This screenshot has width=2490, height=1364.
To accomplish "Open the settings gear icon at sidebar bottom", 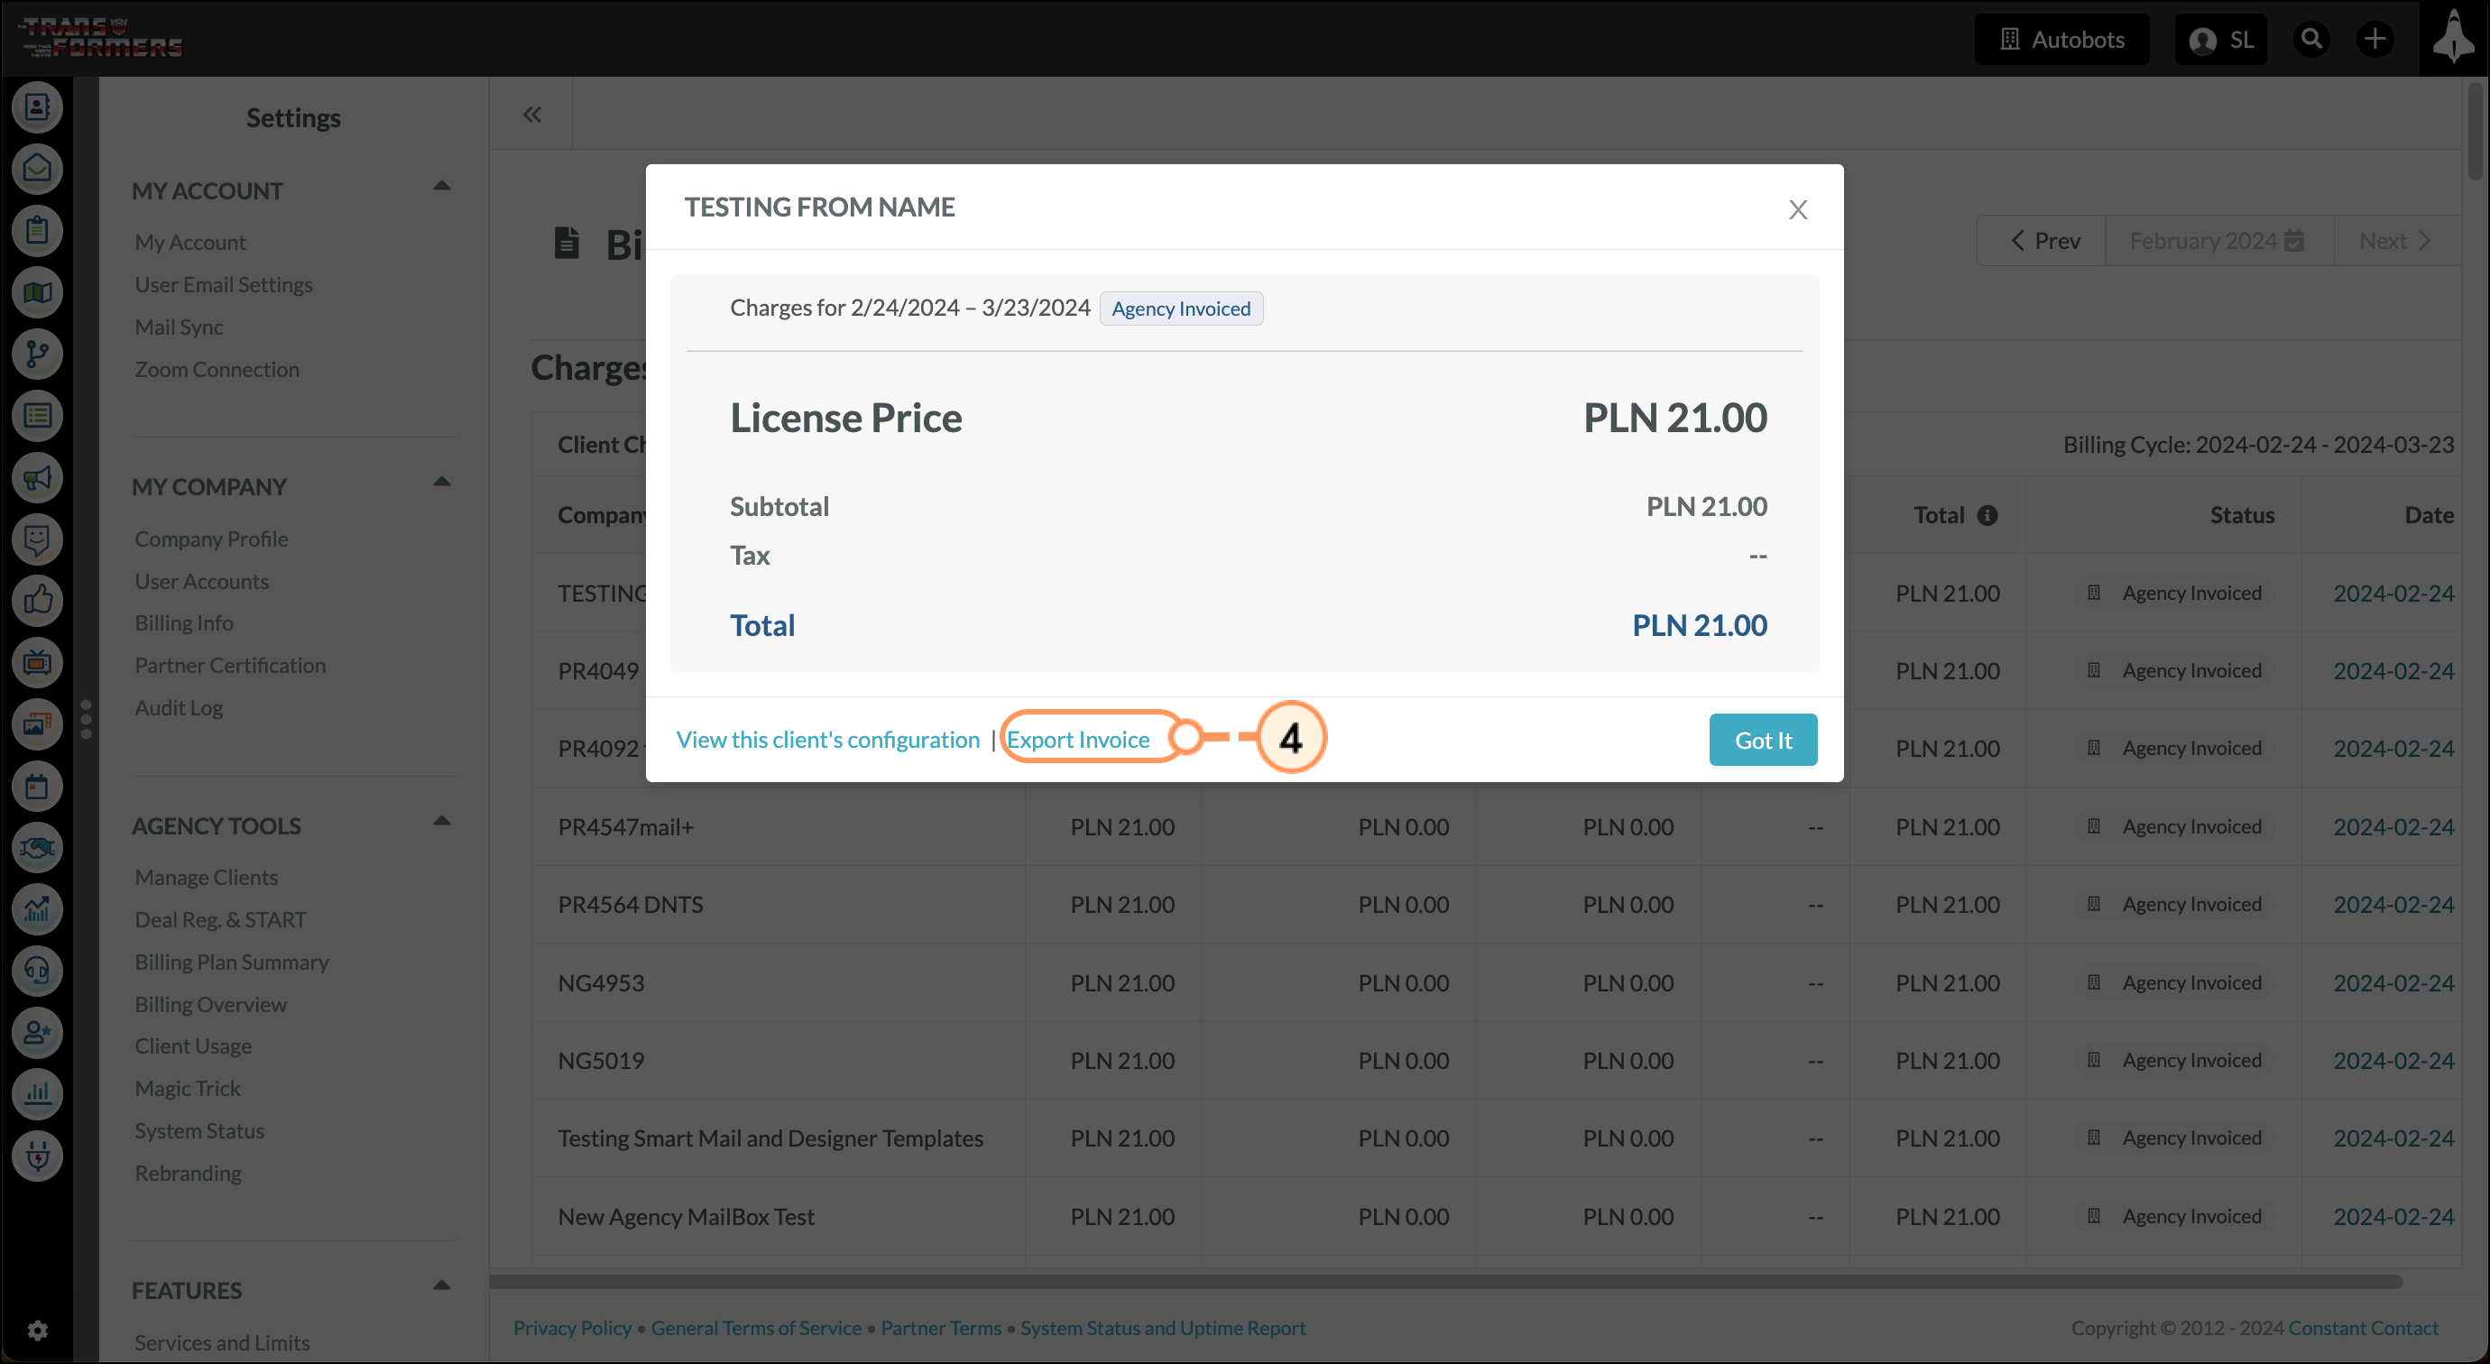I will pyautogui.click(x=37, y=1332).
